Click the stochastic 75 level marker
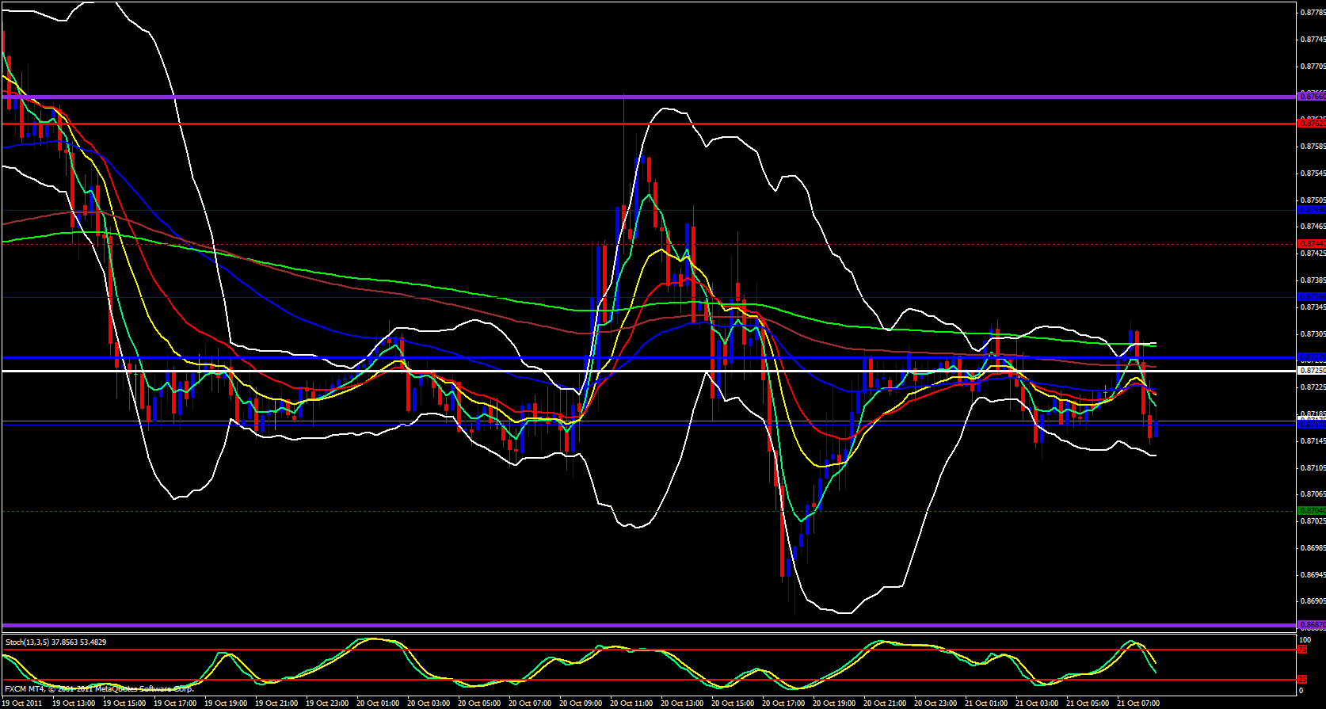 (1301, 650)
